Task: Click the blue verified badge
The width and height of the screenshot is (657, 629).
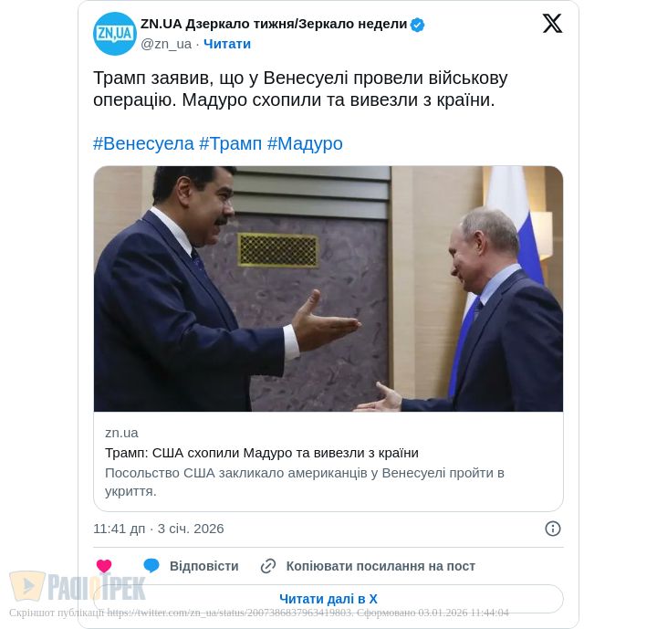Action: click(x=417, y=25)
